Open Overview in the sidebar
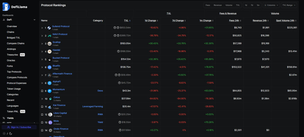The height and width of the screenshot is (137, 304). click(12, 26)
